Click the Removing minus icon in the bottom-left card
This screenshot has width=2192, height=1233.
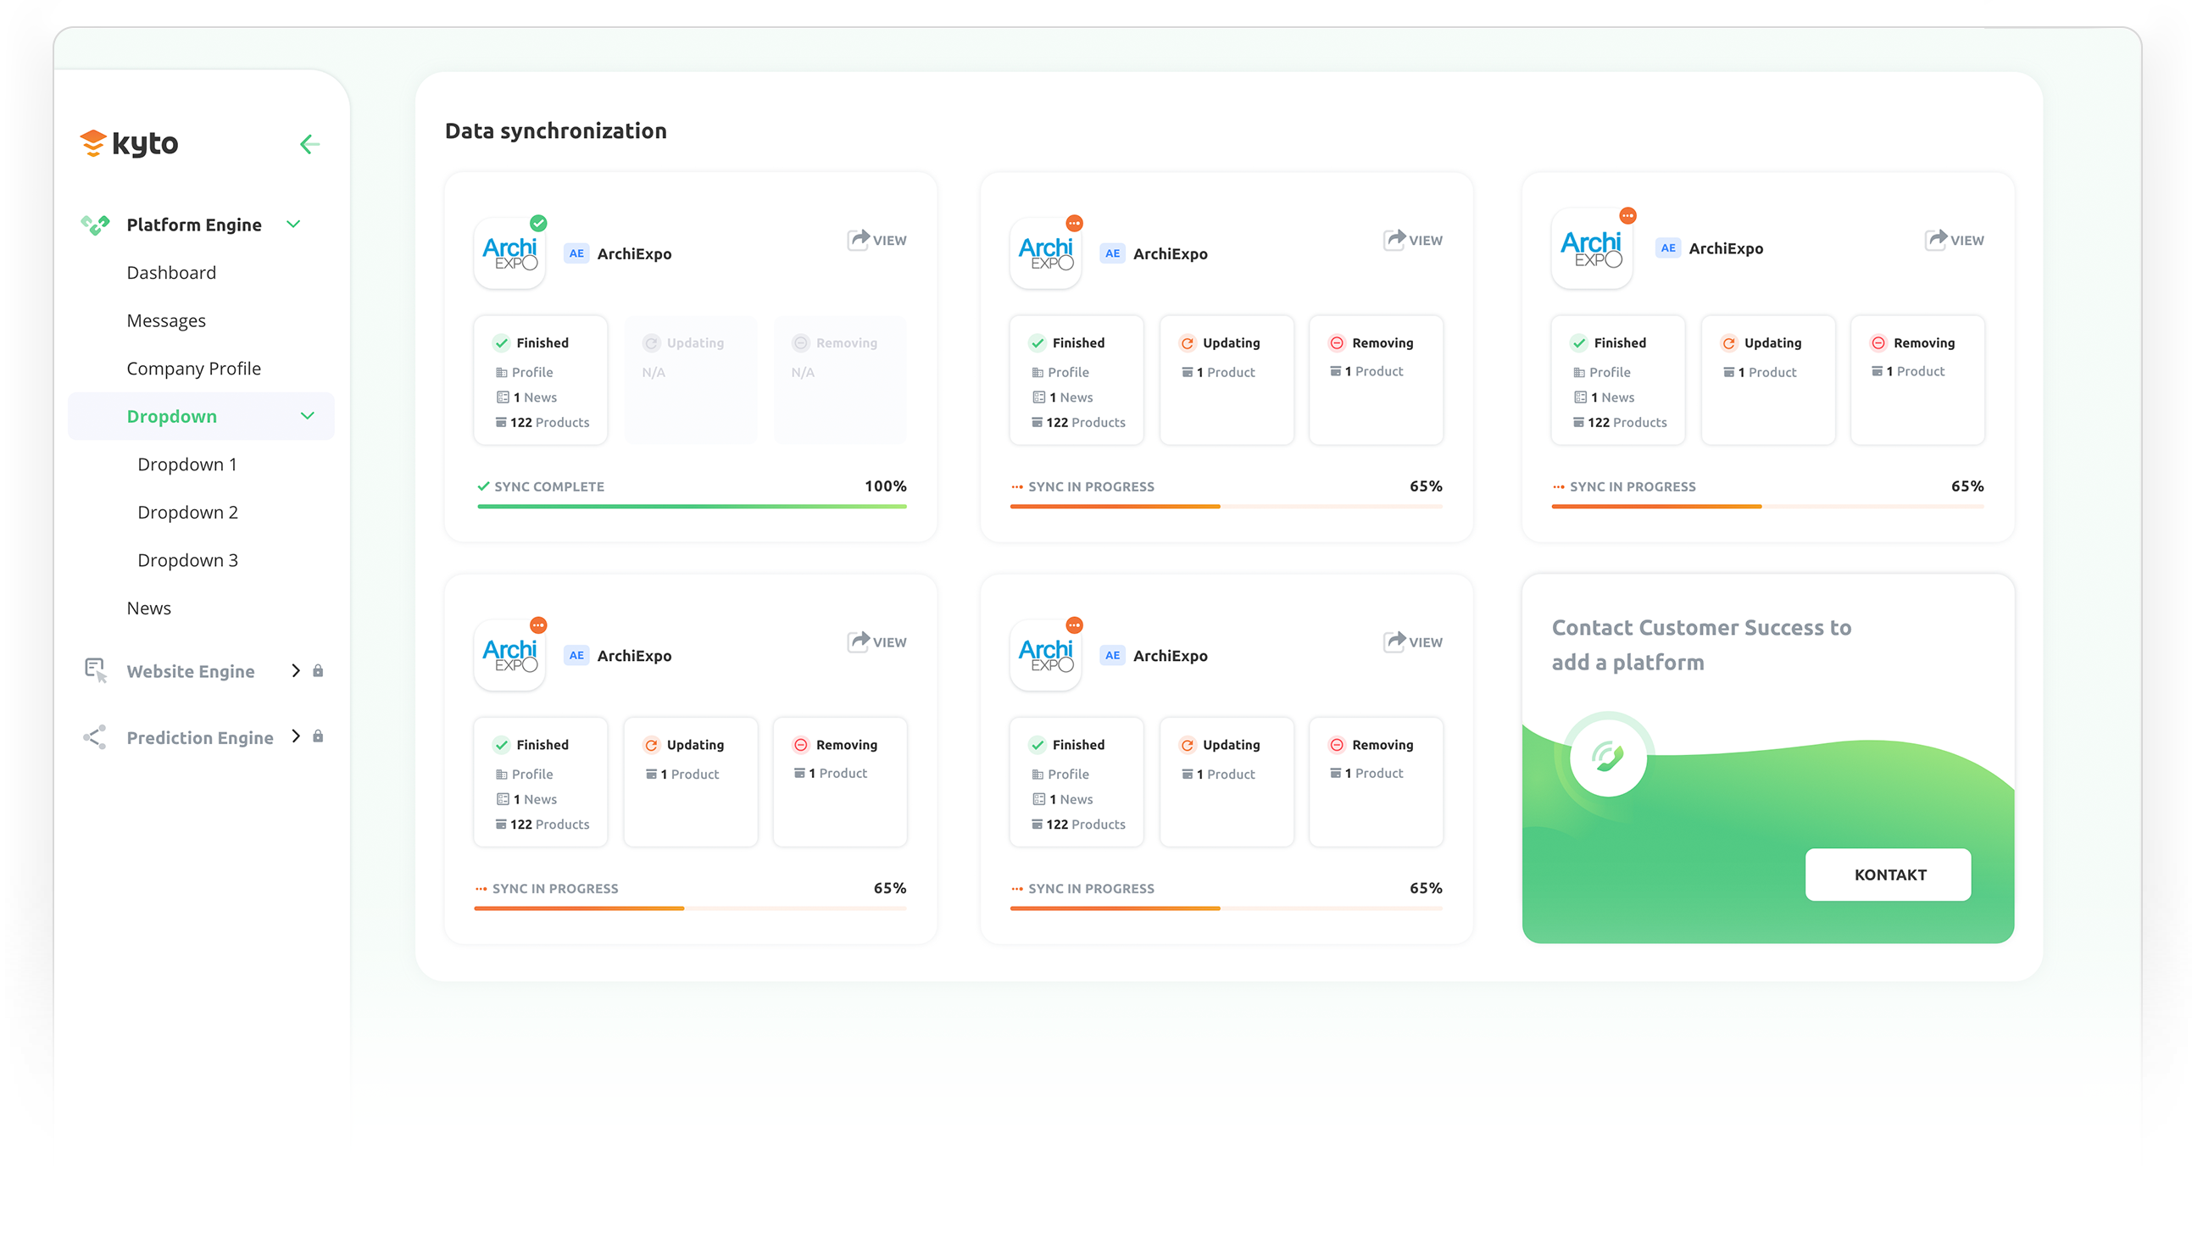[801, 745]
